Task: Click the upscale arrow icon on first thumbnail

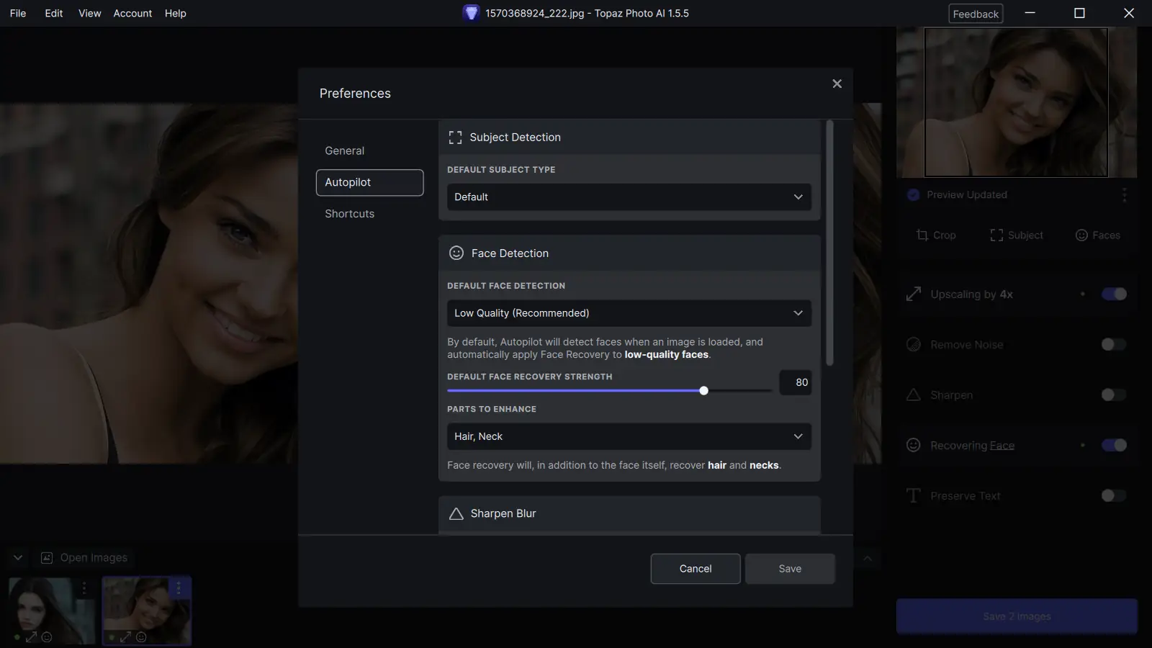Action: [32, 637]
